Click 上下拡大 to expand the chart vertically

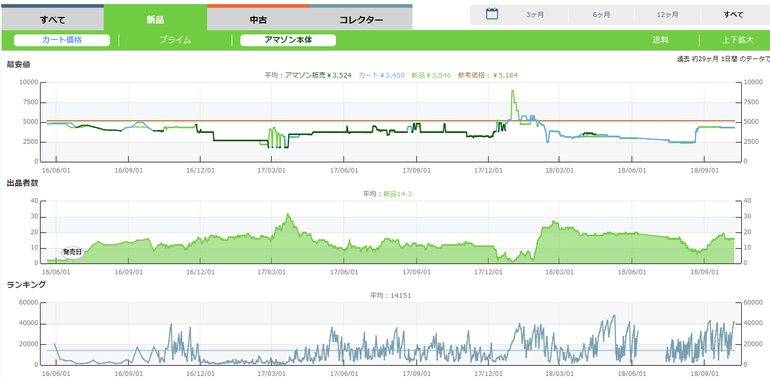pos(738,40)
